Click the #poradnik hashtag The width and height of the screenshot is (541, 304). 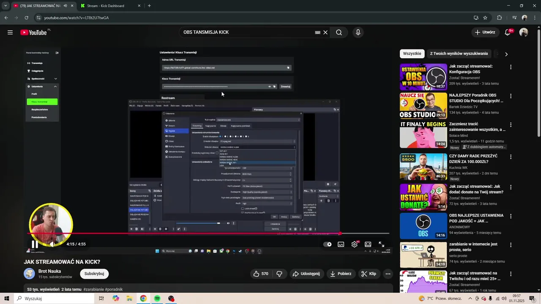pos(114,290)
